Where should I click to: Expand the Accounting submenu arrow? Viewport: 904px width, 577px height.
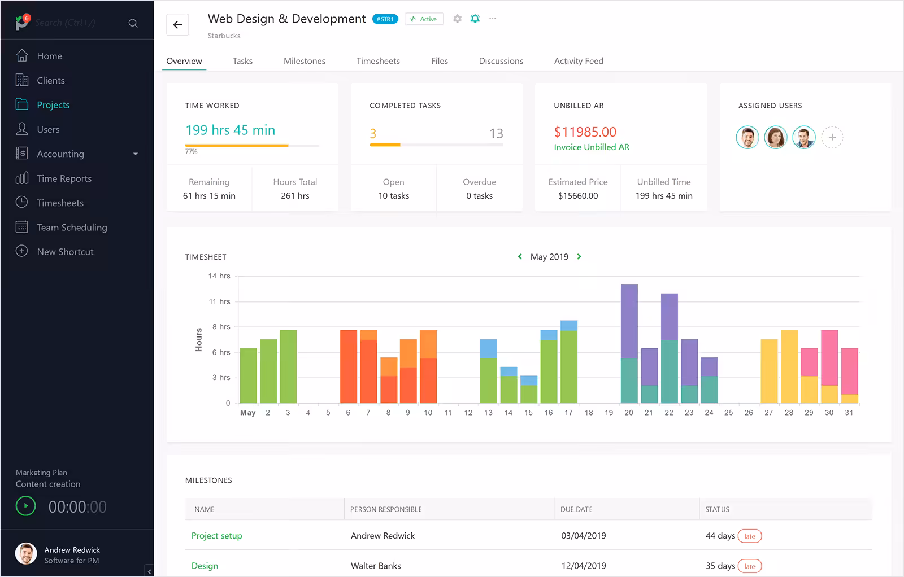[x=136, y=154]
